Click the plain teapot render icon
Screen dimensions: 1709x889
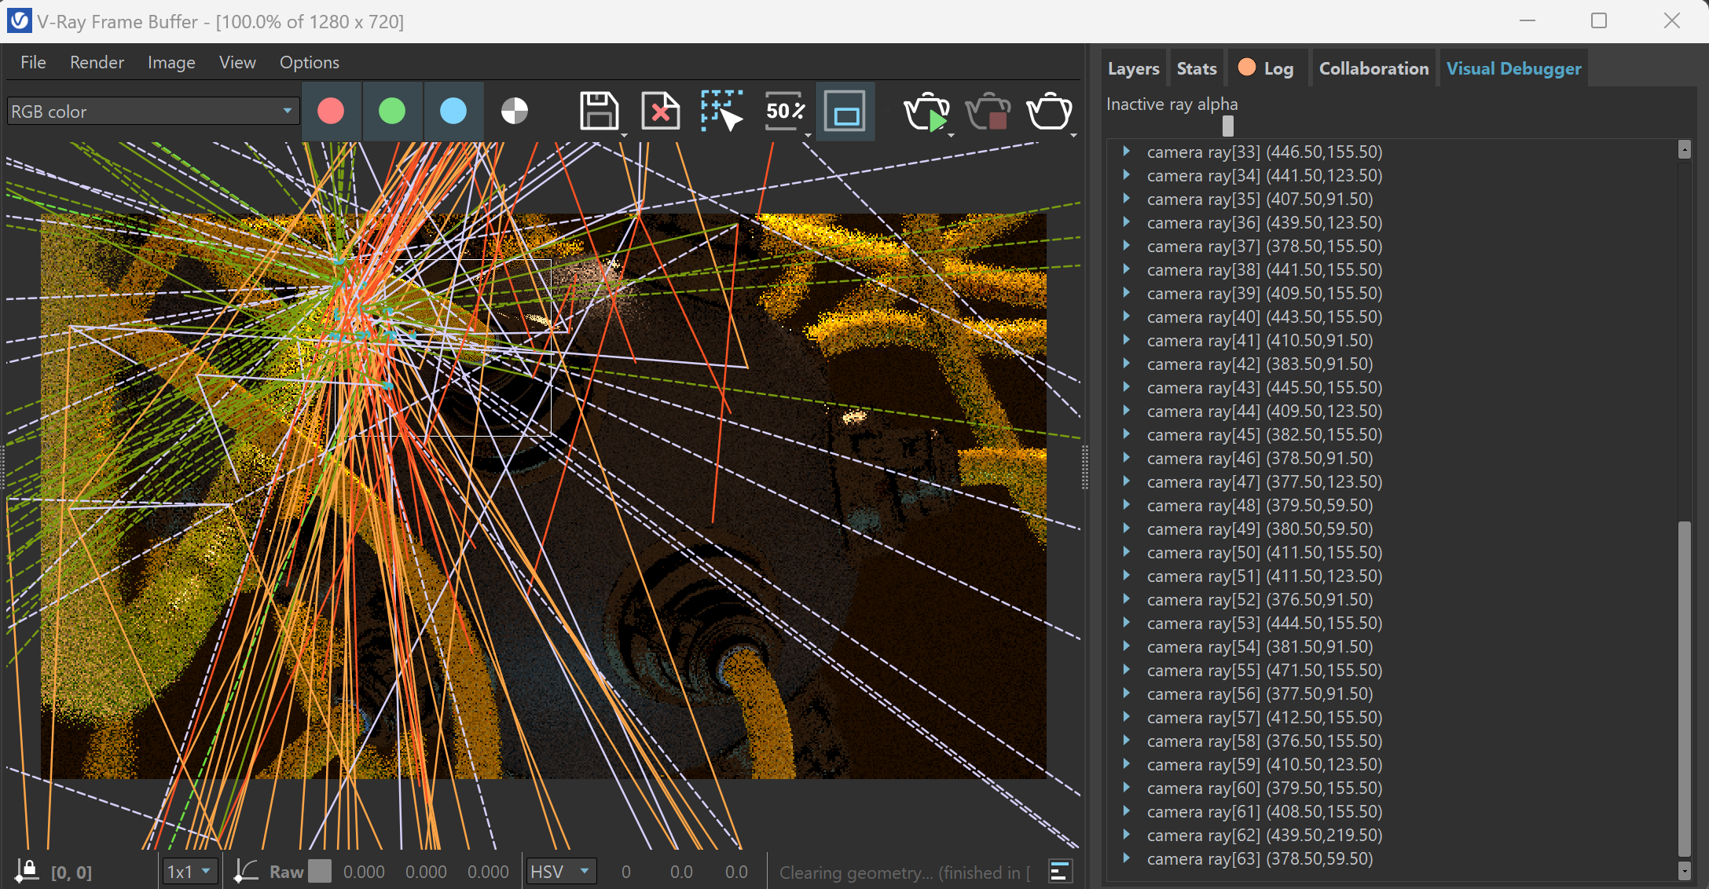coord(1049,112)
